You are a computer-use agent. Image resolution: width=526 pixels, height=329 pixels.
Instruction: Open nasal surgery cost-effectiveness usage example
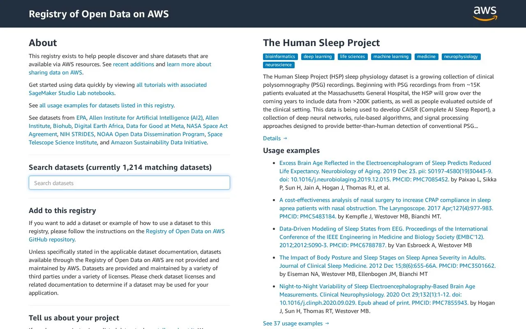(386, 208)
